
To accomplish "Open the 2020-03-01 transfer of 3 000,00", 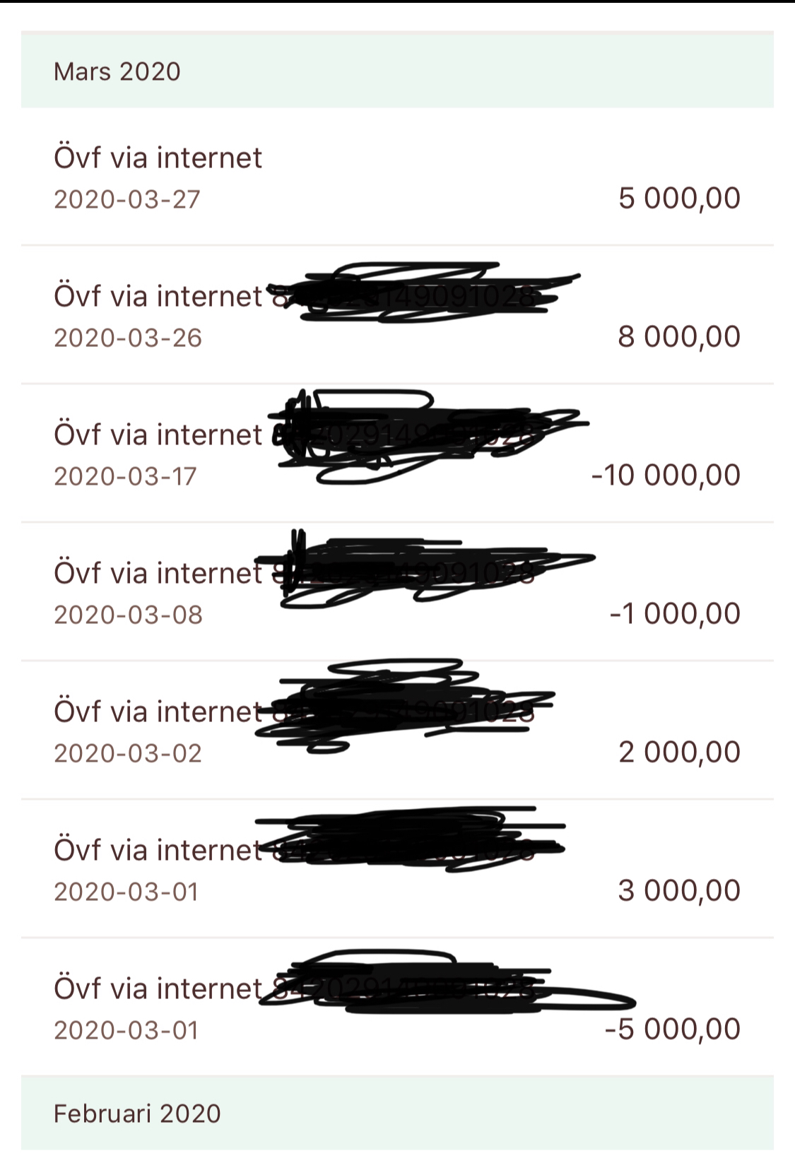I will pos(397,869).
